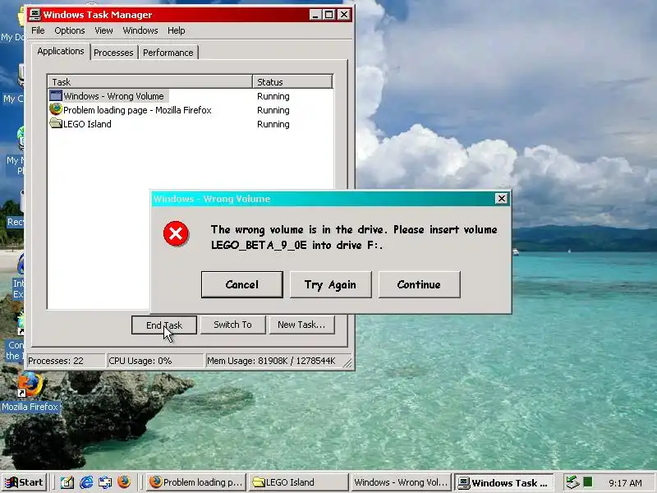Select the Problem loading page - Mozilla Firefox task
The height and width of the screenshot is (493, 657).
tap(191, 110)
